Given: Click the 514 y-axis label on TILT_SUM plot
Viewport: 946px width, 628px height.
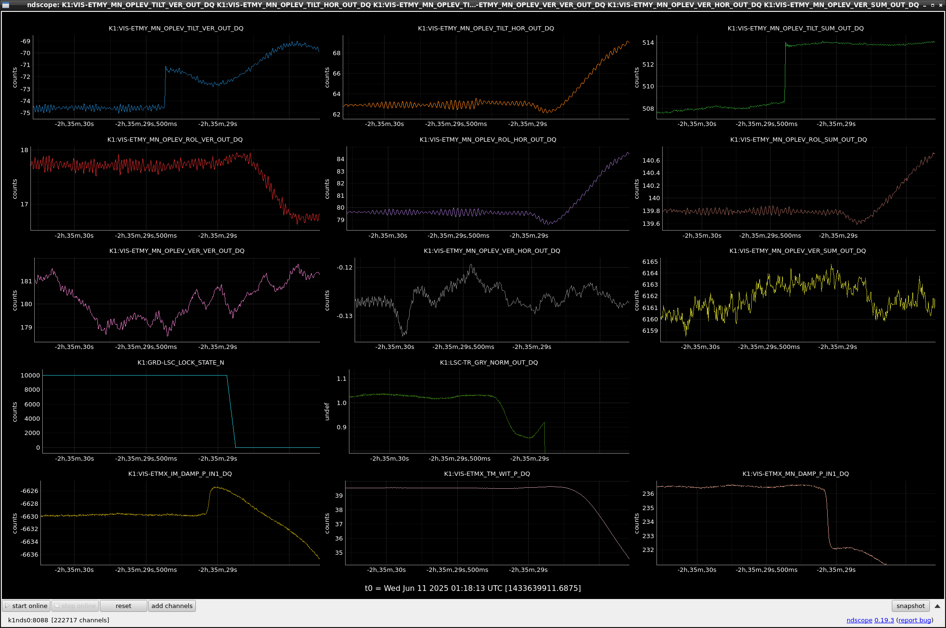Looking at the screenshot, I should click(648, 42).
